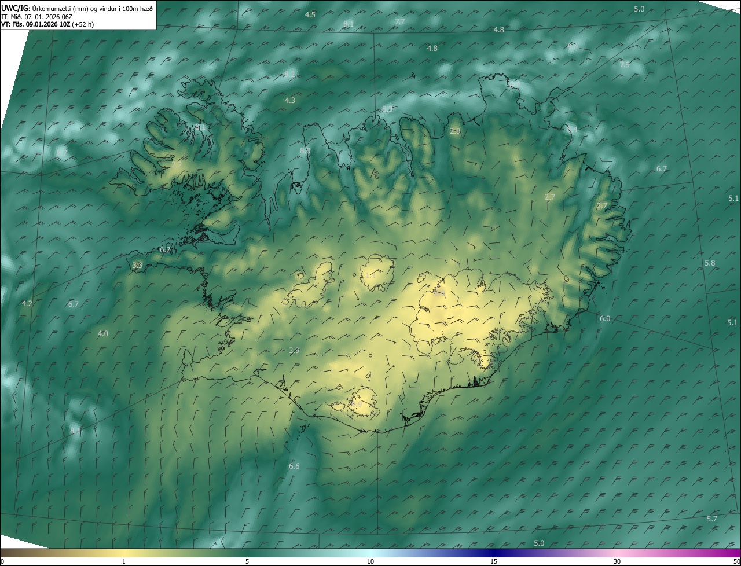The width and height of the screenshot is (741, 566).
Task: Click the color scale tick label 5
Action: (247, 561)
